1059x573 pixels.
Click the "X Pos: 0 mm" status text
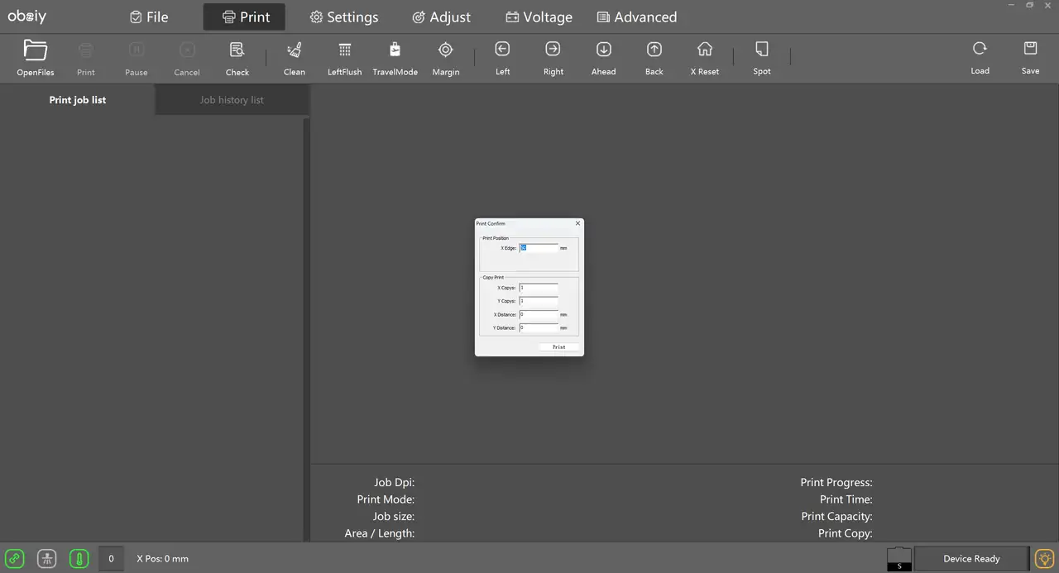(x=162, y=559)
